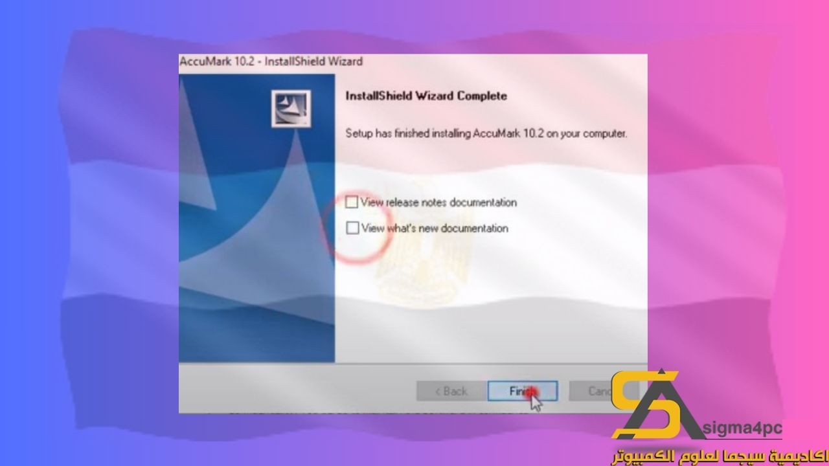Image resolution: width=829 pixels, height=466 pixels.
Task: Click the 'Setup has finished installing' message
Action: pos(486,134)
